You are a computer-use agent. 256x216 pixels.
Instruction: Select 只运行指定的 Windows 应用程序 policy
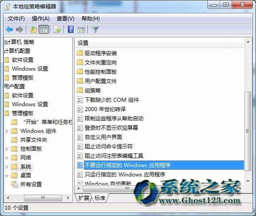coord(125,175)
